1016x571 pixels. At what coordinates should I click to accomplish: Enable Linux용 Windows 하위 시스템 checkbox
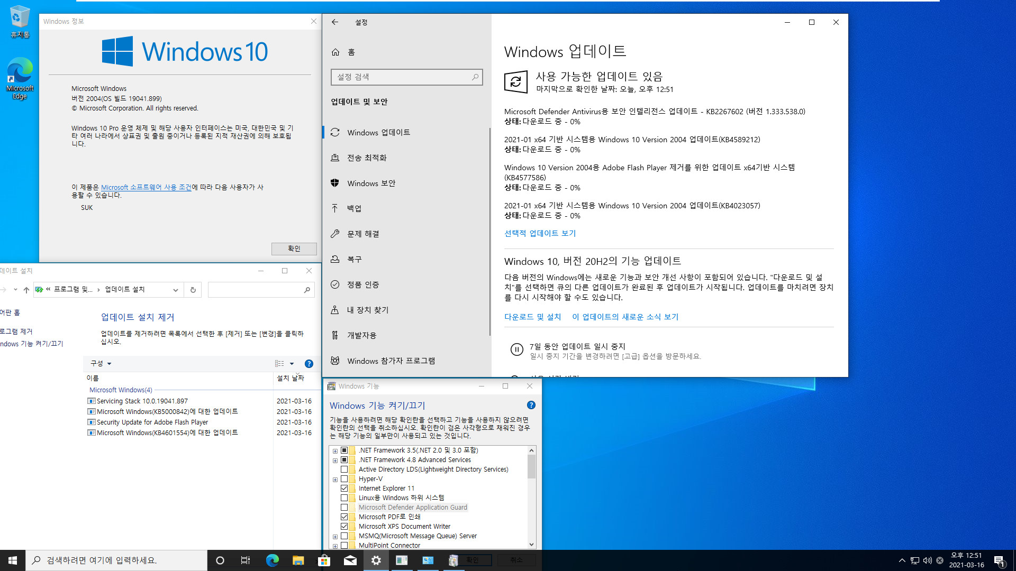coord(344,498)
